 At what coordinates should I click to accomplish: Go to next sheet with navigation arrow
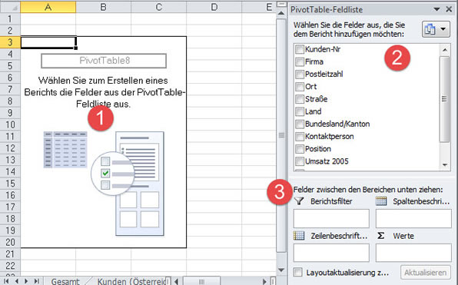26,281
